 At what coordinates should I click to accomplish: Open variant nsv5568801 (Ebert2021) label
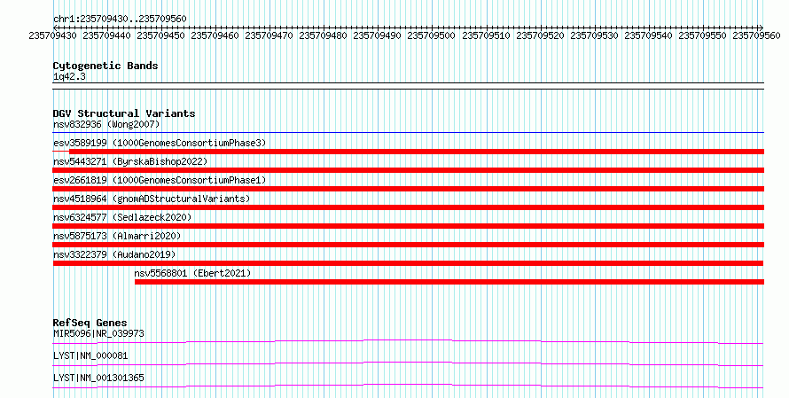[192, 273]
